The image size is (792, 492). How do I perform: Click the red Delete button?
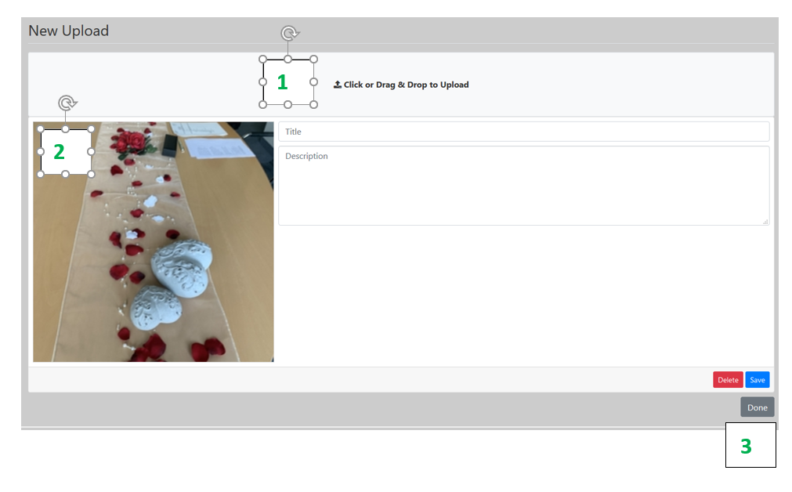(x=728, y=380)
